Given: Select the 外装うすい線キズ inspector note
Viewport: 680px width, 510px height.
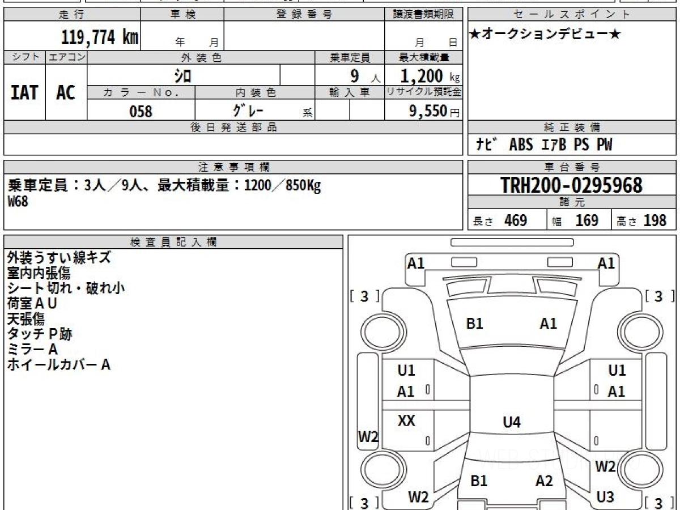Looking at the screenshot, I should pyautogui.click(x=59, y=257).
